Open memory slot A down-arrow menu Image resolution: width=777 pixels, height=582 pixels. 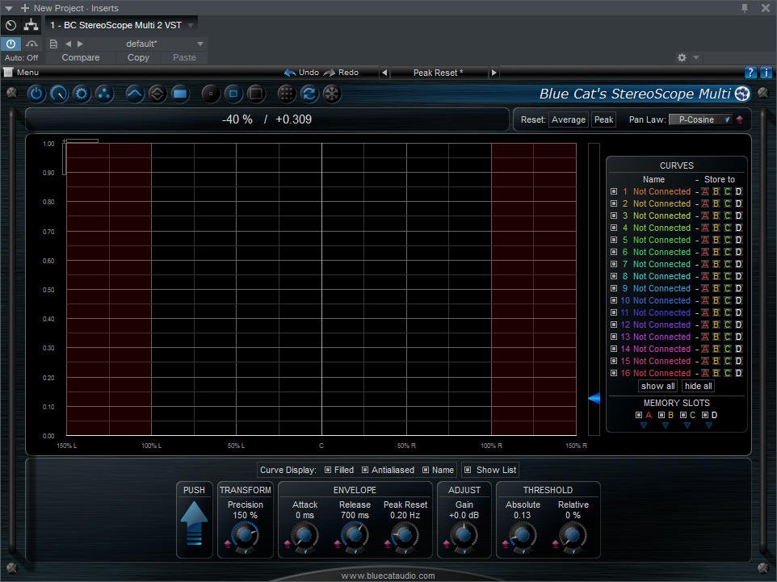pos(644,425)
